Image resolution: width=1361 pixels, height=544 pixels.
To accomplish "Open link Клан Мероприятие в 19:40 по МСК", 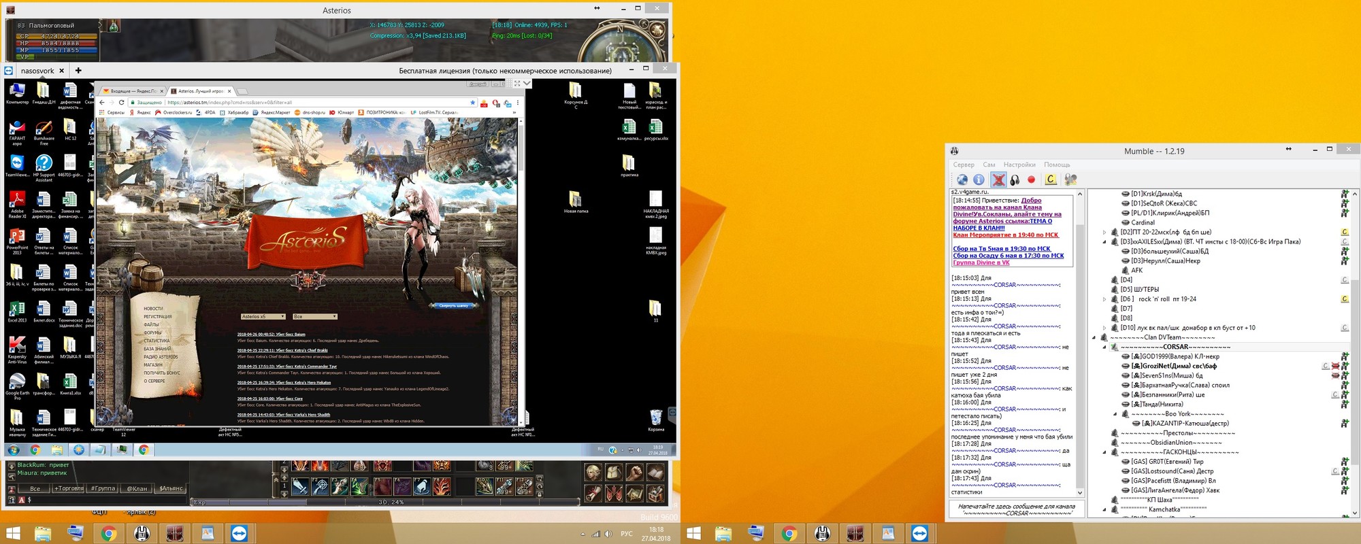I will pyautogui.click(x=1005, y=235).
